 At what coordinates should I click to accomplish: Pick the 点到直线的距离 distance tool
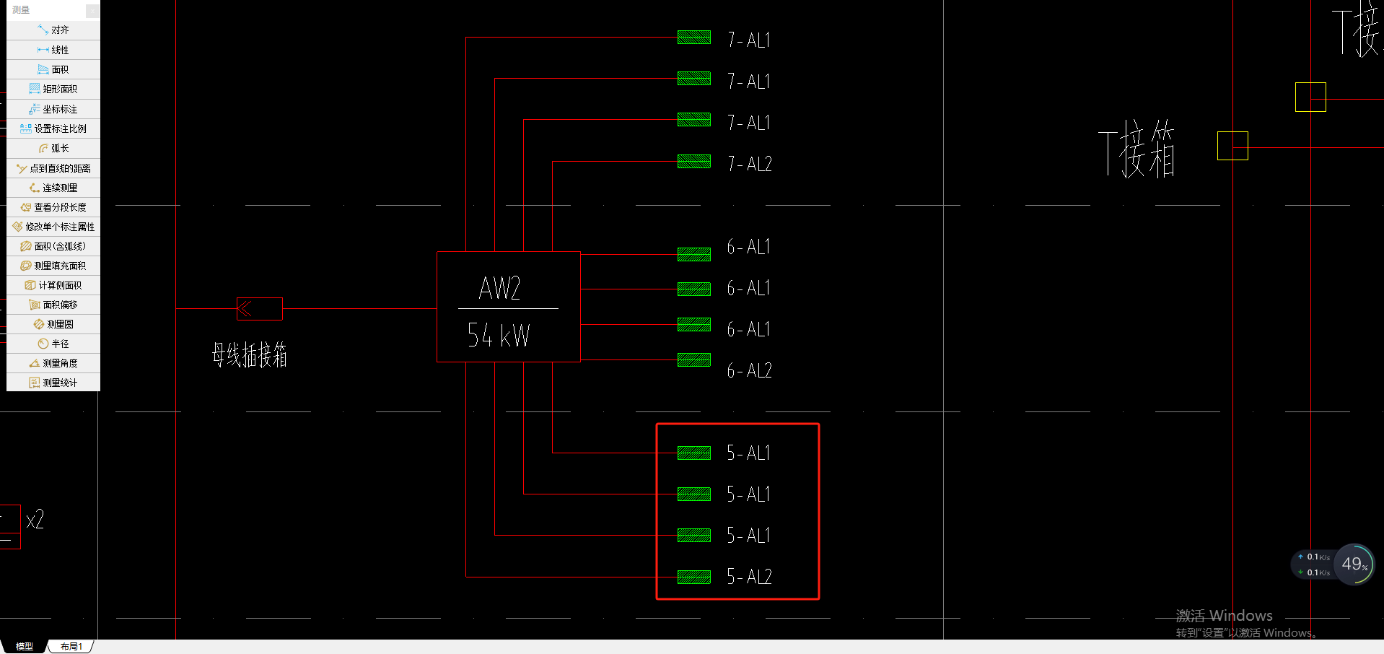tap(53, 168)
